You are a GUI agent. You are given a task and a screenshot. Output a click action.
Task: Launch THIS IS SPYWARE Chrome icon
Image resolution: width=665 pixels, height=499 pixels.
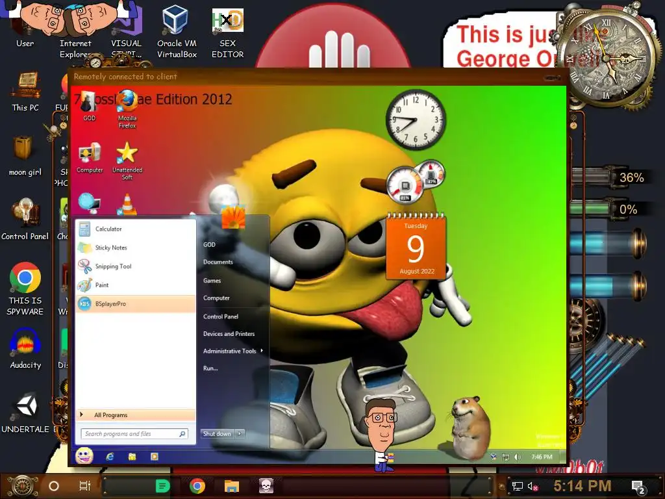pyautogui.click(x=25, y=289)
